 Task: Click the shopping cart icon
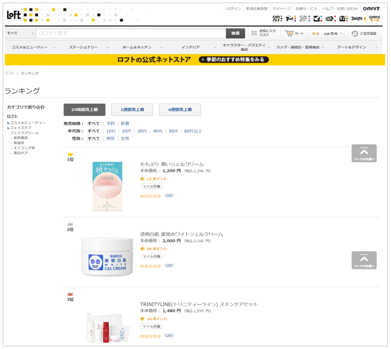[289, 33]
